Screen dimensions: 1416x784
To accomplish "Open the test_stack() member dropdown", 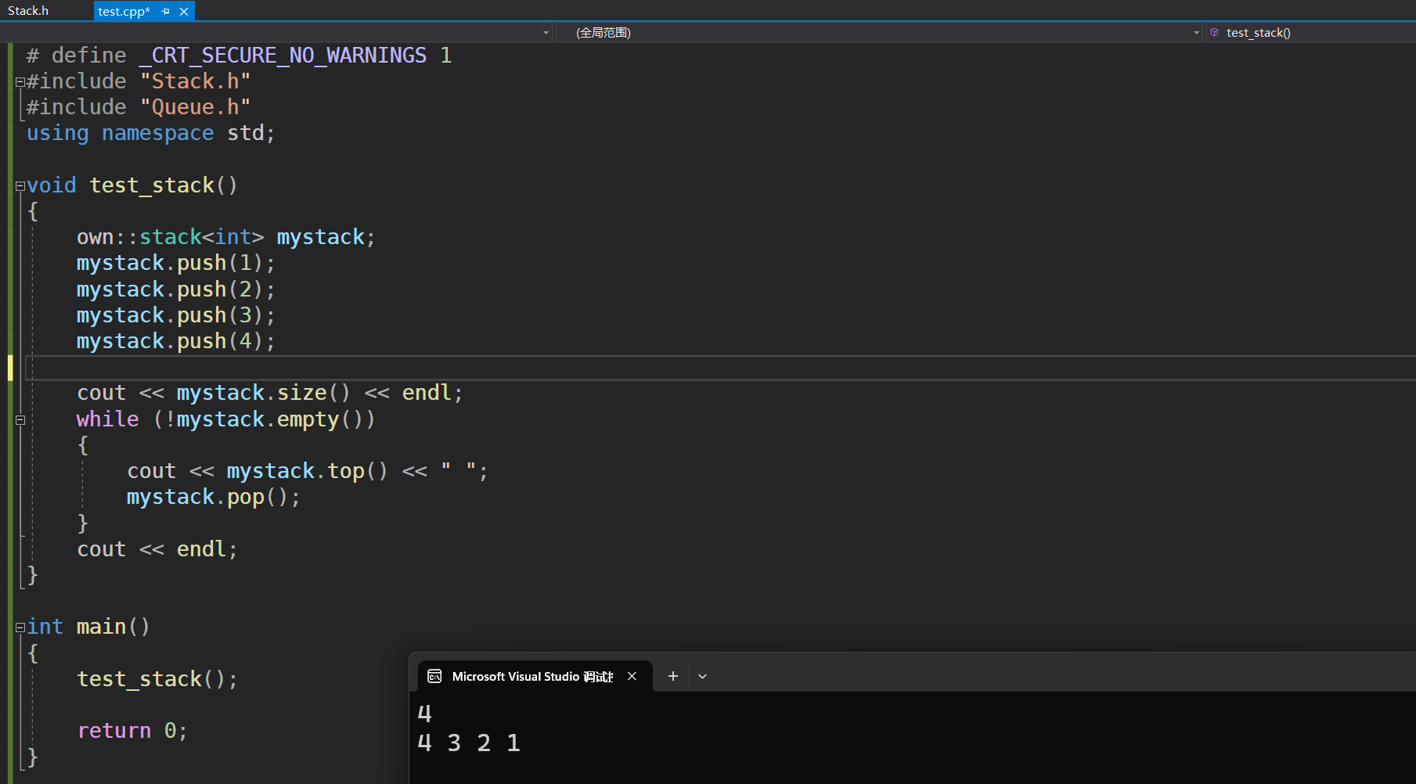I will click(1311, 33).
